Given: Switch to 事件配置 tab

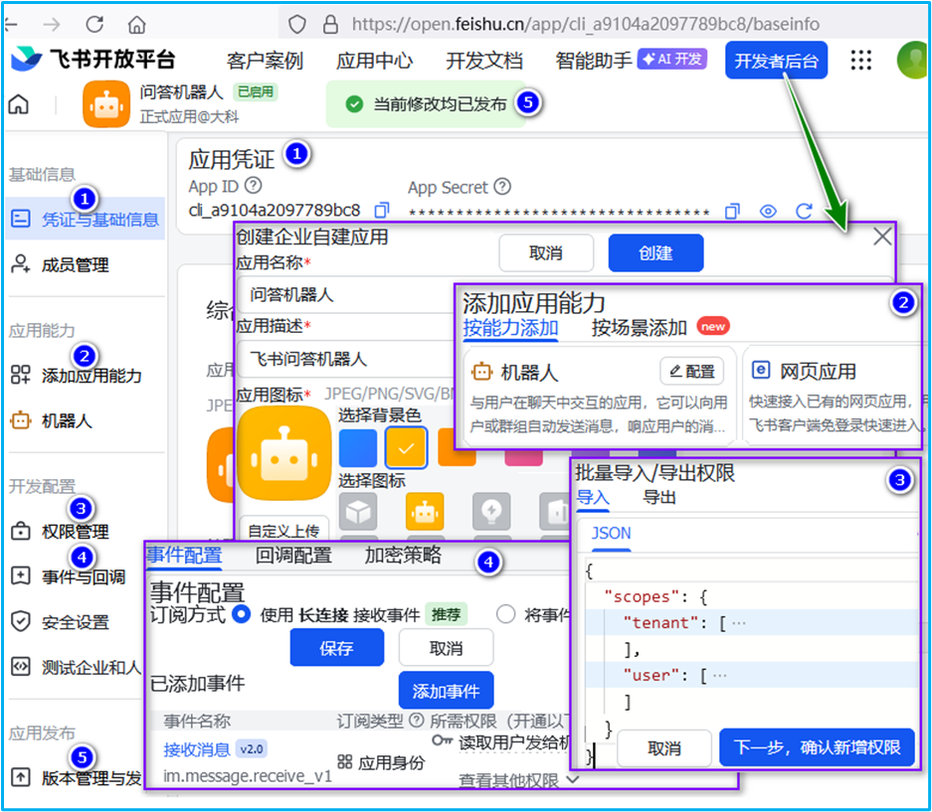Looking at the screenshot, I should 184,556.
